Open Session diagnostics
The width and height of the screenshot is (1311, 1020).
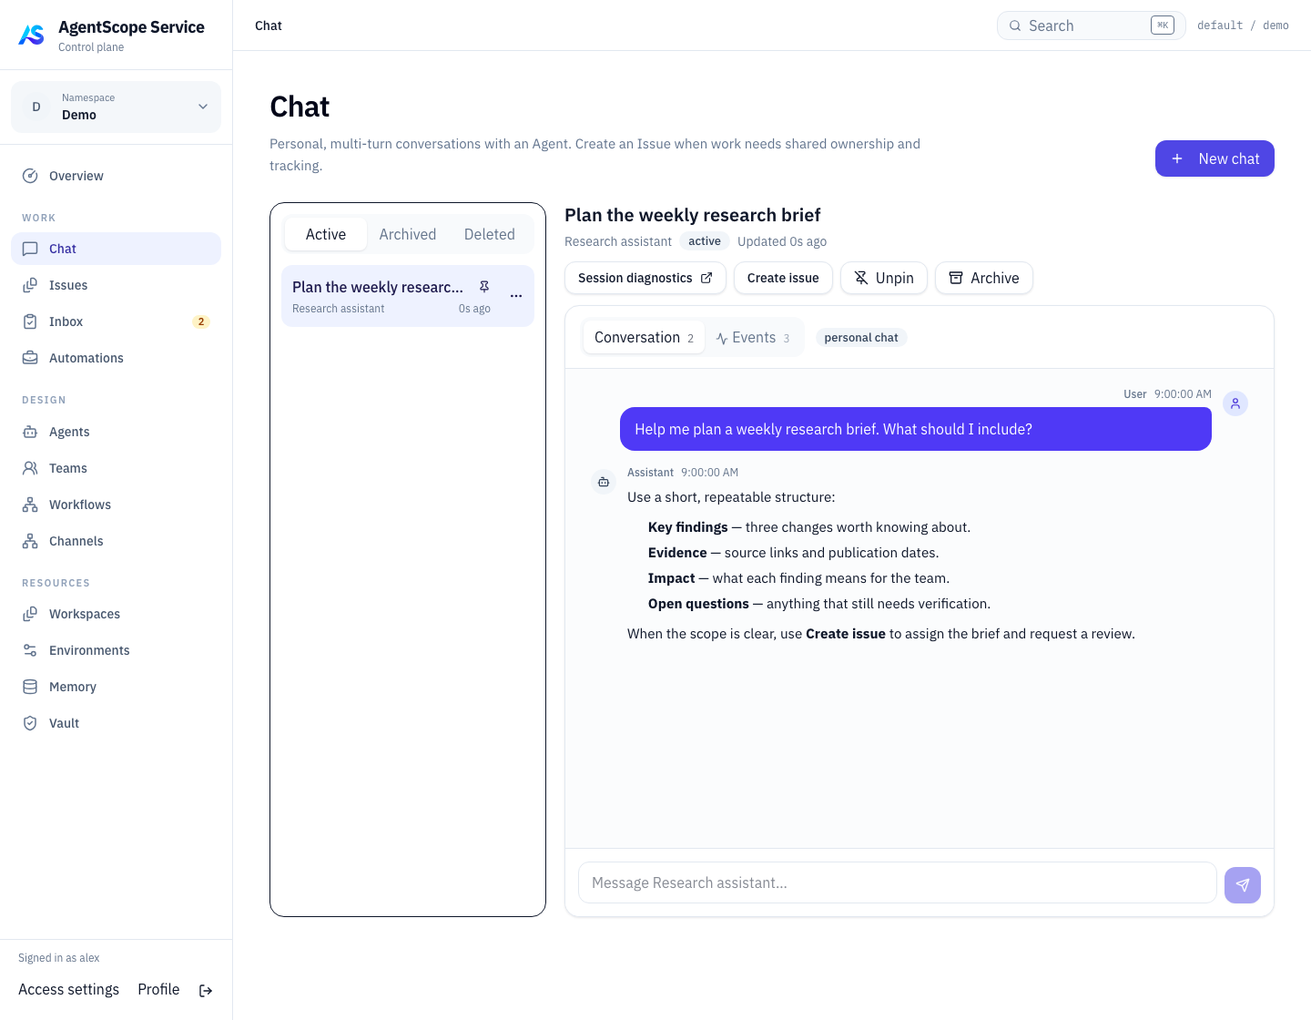[x=645, y=278]
